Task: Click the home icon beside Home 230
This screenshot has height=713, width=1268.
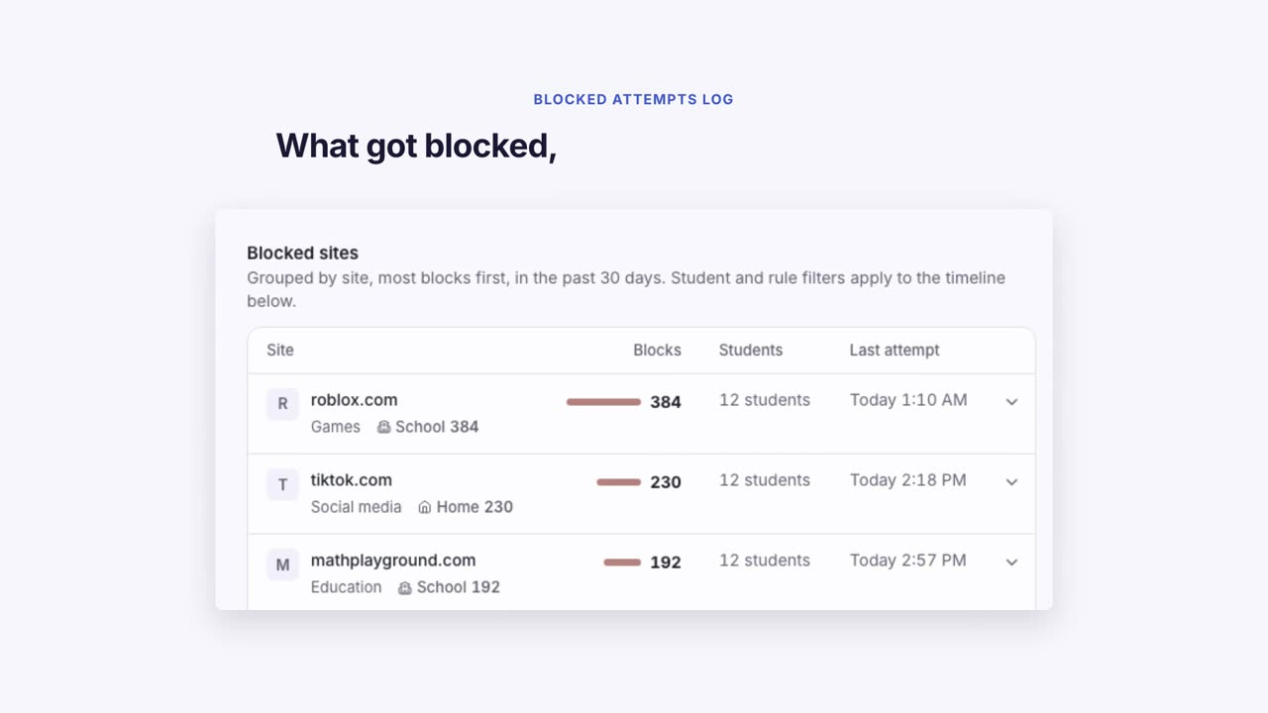Action: [425, 507]
